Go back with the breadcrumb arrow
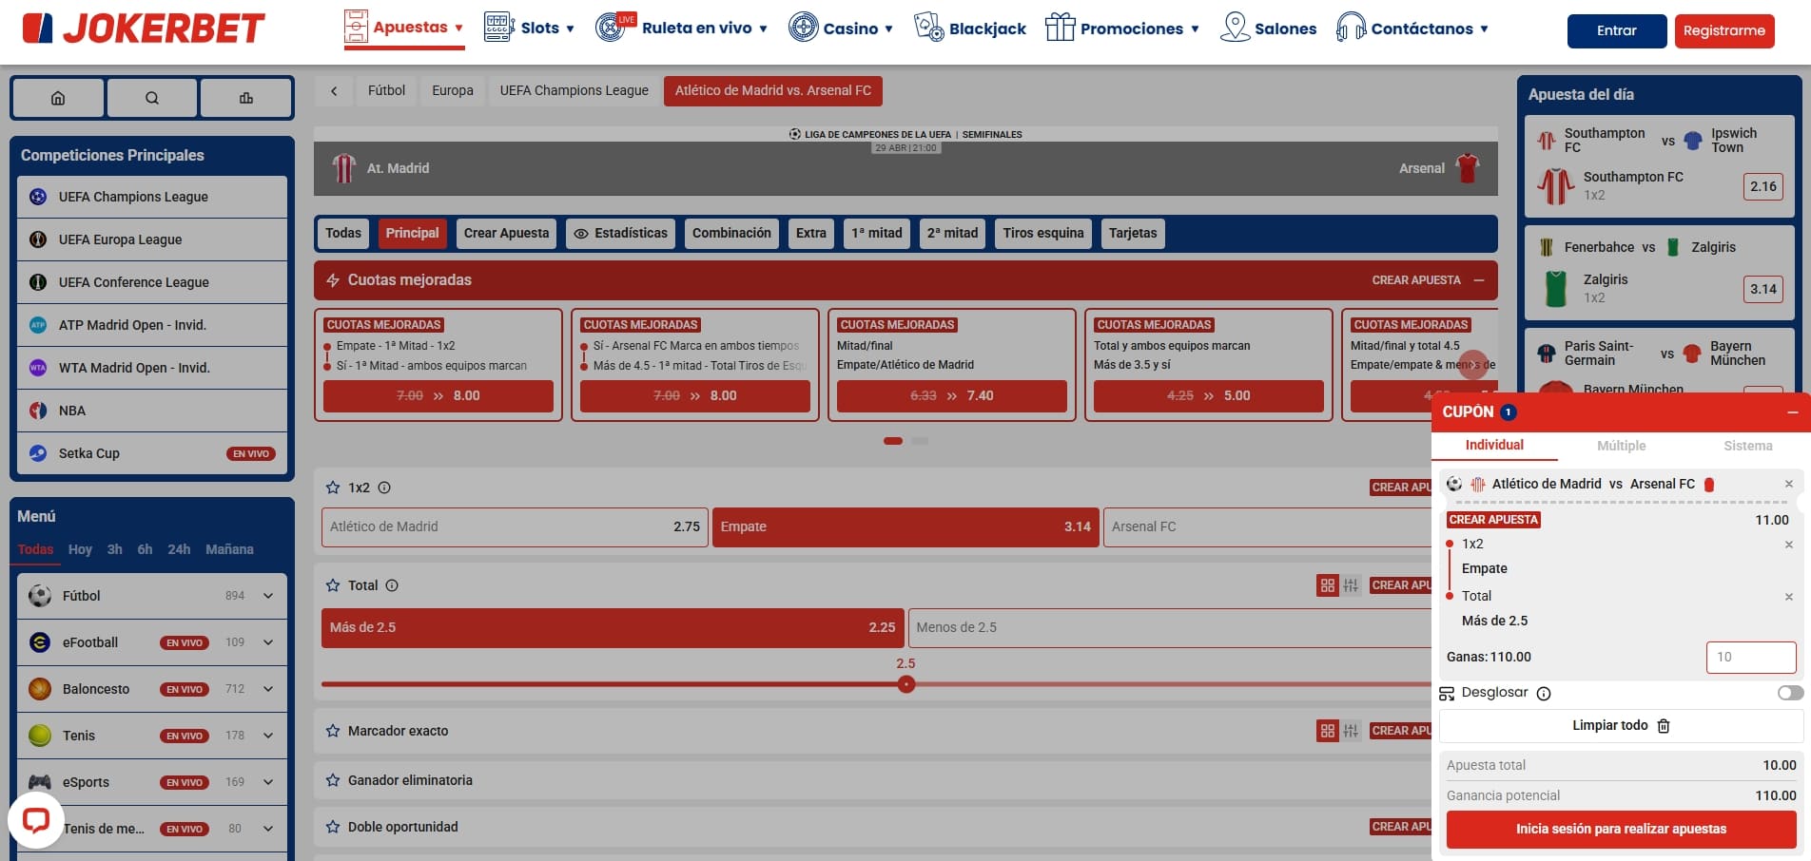1811x861 pixels. coord(334,91)
